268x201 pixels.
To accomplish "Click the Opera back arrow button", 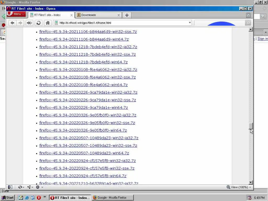I will pos(12,23).
